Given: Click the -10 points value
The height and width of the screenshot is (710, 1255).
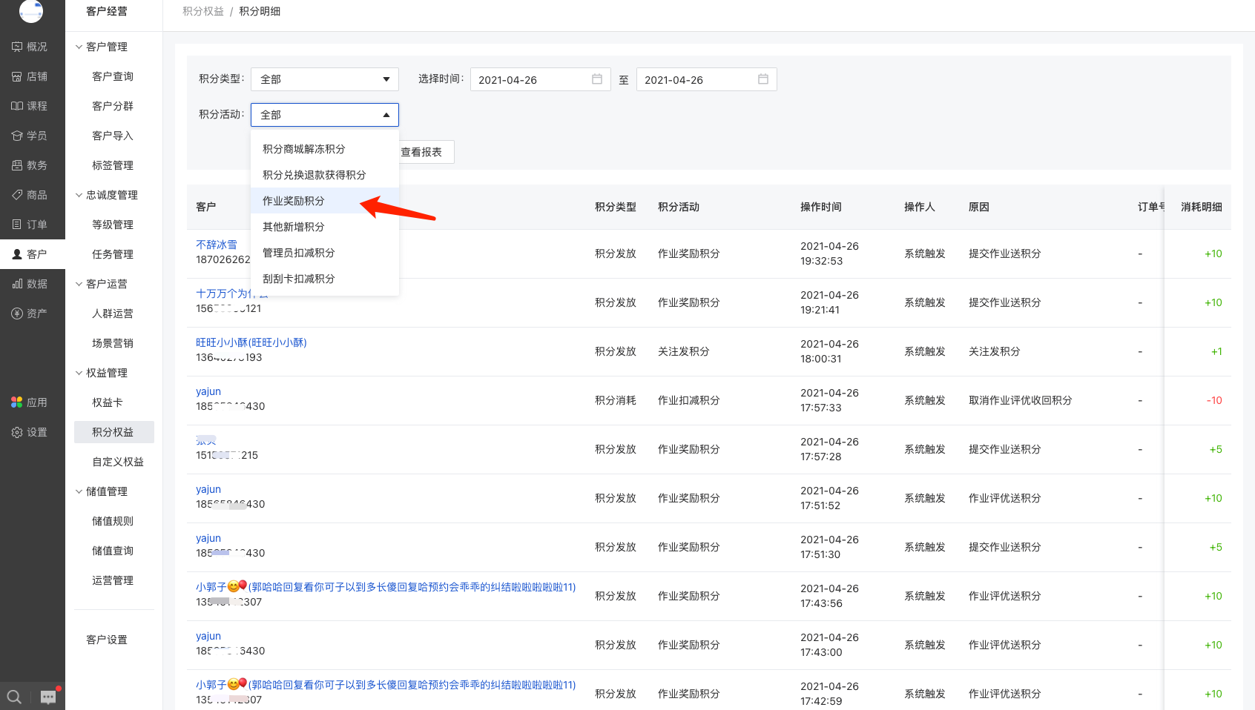Looking at the screenshot, I should click(x=1214, y=400).
